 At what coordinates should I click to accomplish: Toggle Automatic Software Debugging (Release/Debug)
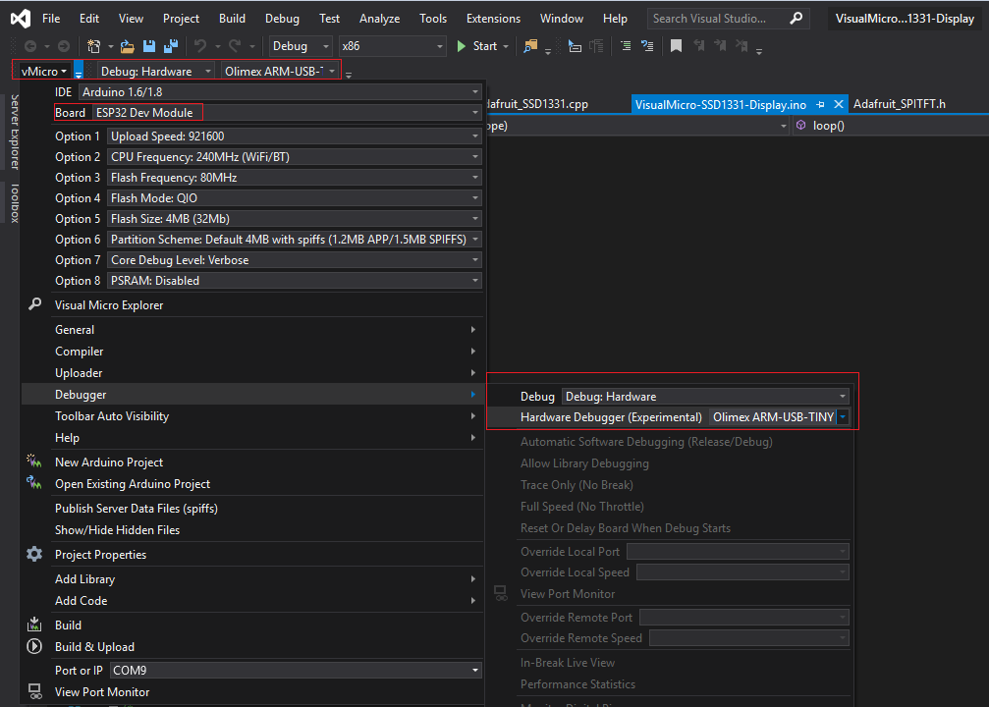click(x=646, y=442)
